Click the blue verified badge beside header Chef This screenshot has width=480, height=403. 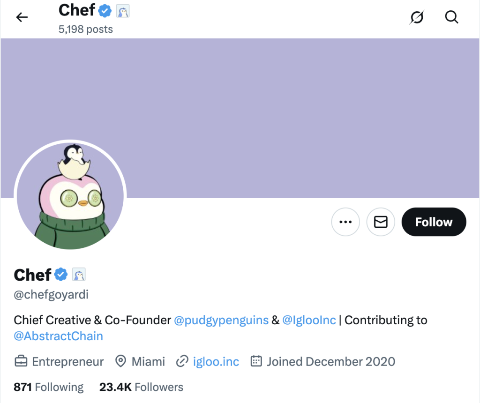pos(105,10)
